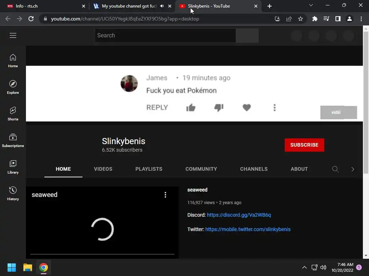Click the page vertical scrollbar
The width and height of the screenshot is (369, 276).
point(366,102)
